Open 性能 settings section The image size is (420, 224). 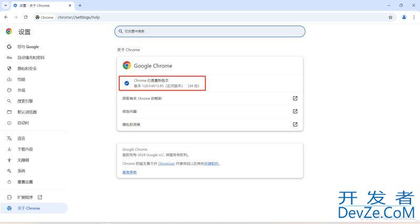34,80
